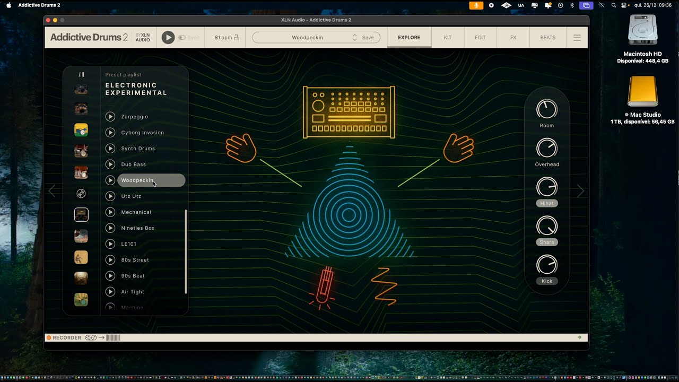Play the Air Tight preset preview
The image size is (679, 382).
coord(110,292)
